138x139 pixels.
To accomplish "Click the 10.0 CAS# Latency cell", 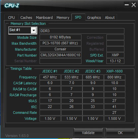I will tap(115, 83).
